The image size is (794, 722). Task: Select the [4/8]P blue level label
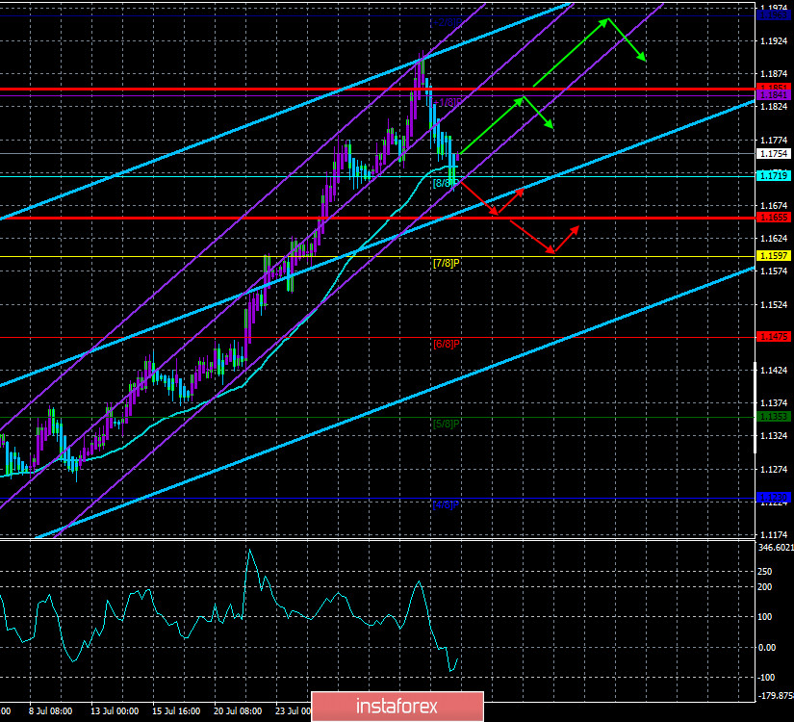pos(445,504)
